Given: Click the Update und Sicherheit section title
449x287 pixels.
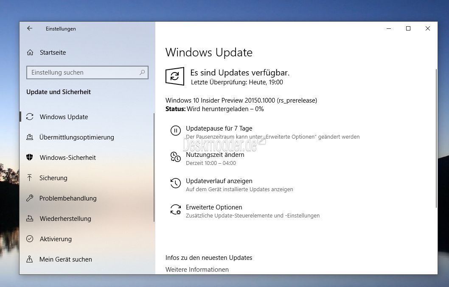Looking at the screenshot, I should [x=59, y=92].
